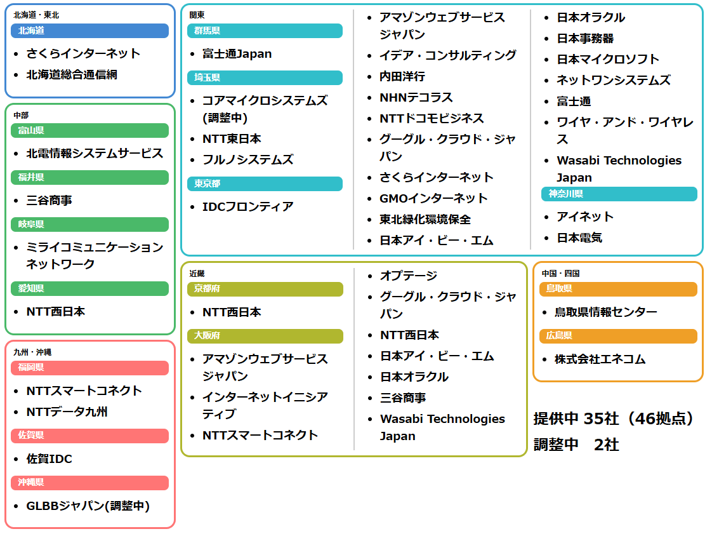Select 富士通 entry below ネットワンシステムズ
Image resolution: width=712 pixels, height=536 pixels.
[x=574, y=102]
